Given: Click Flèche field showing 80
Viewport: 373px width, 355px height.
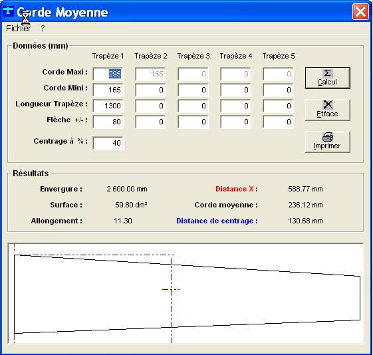Looking at the screenshot, I should click(x=108, y=122).
